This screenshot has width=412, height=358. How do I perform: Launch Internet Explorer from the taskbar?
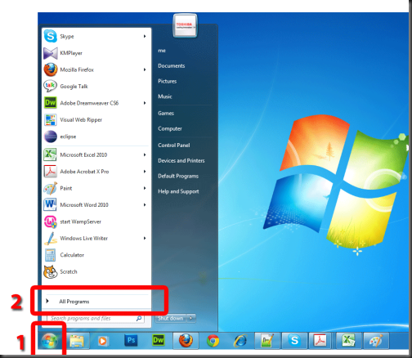[240, 341]
